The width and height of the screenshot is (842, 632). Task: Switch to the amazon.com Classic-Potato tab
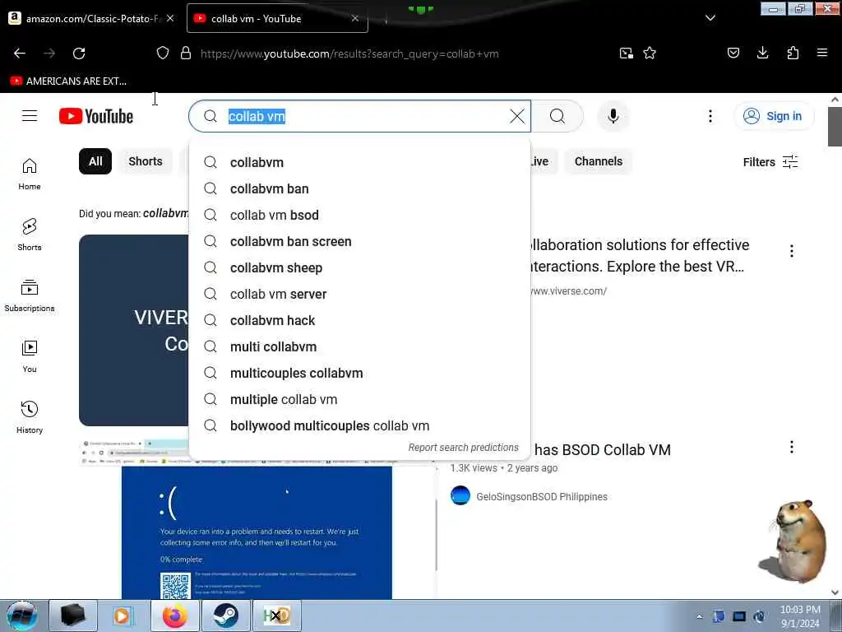click(93, 18)
